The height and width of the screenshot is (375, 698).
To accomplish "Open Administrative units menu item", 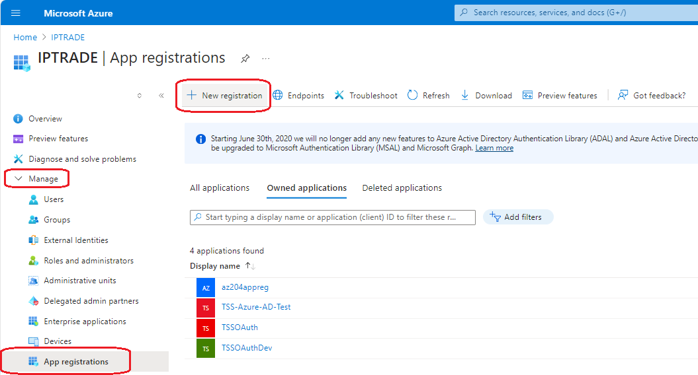I will tap(79, 281).
